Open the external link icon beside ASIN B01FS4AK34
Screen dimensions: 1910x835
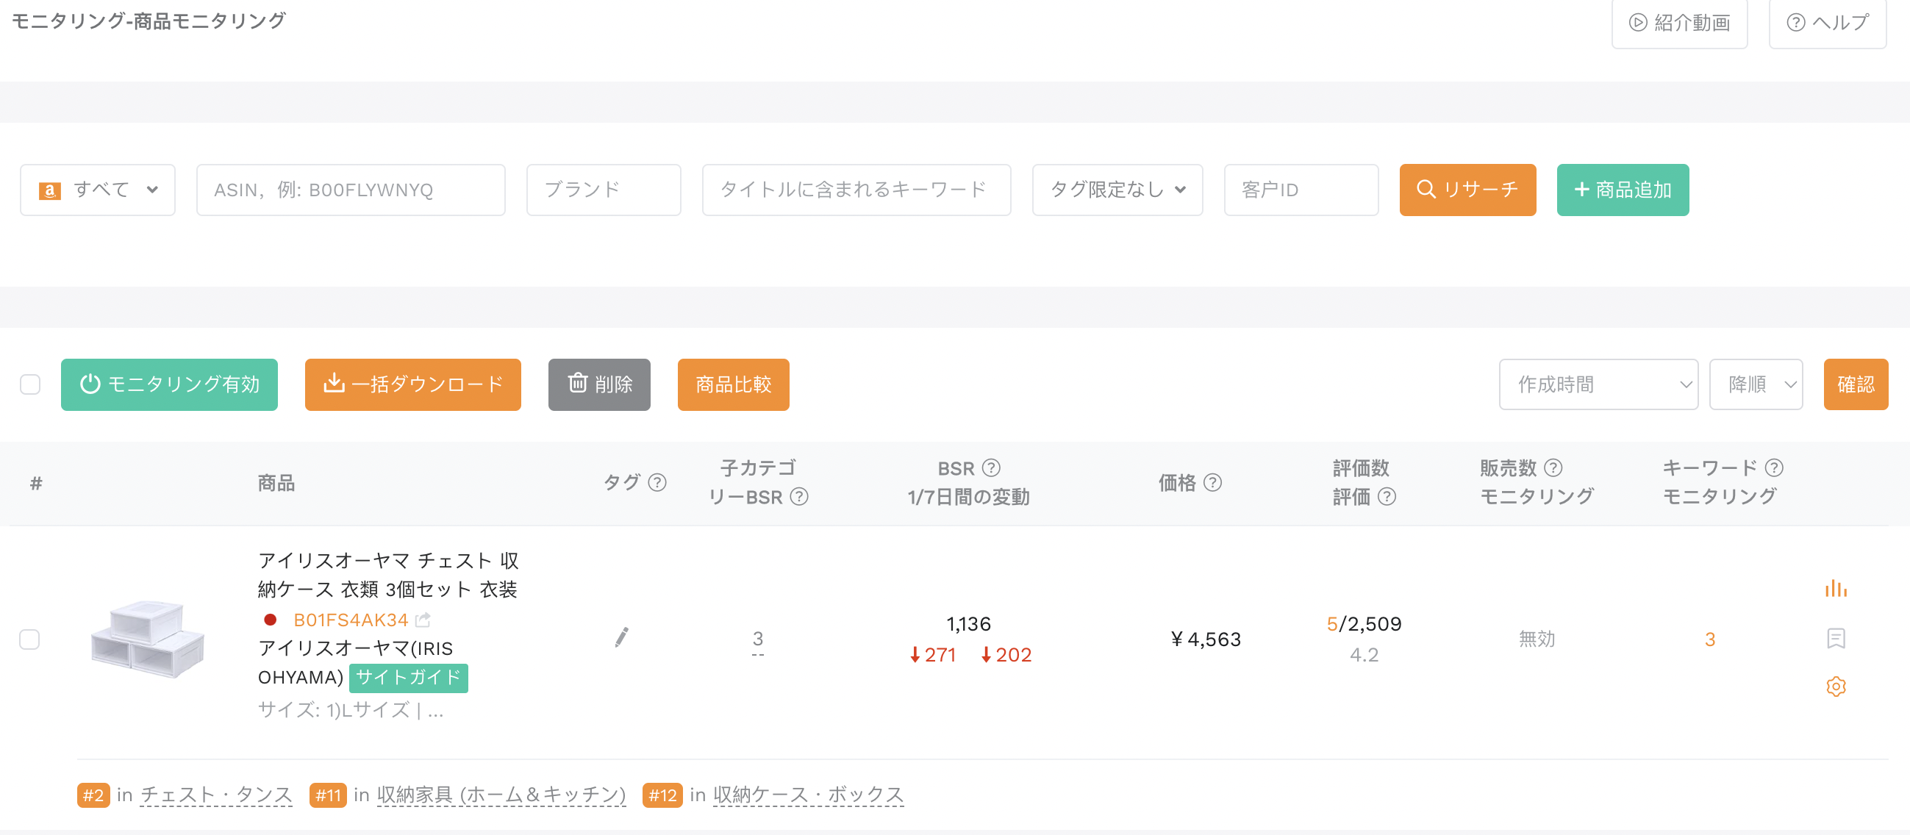click(x=423, y=619)
